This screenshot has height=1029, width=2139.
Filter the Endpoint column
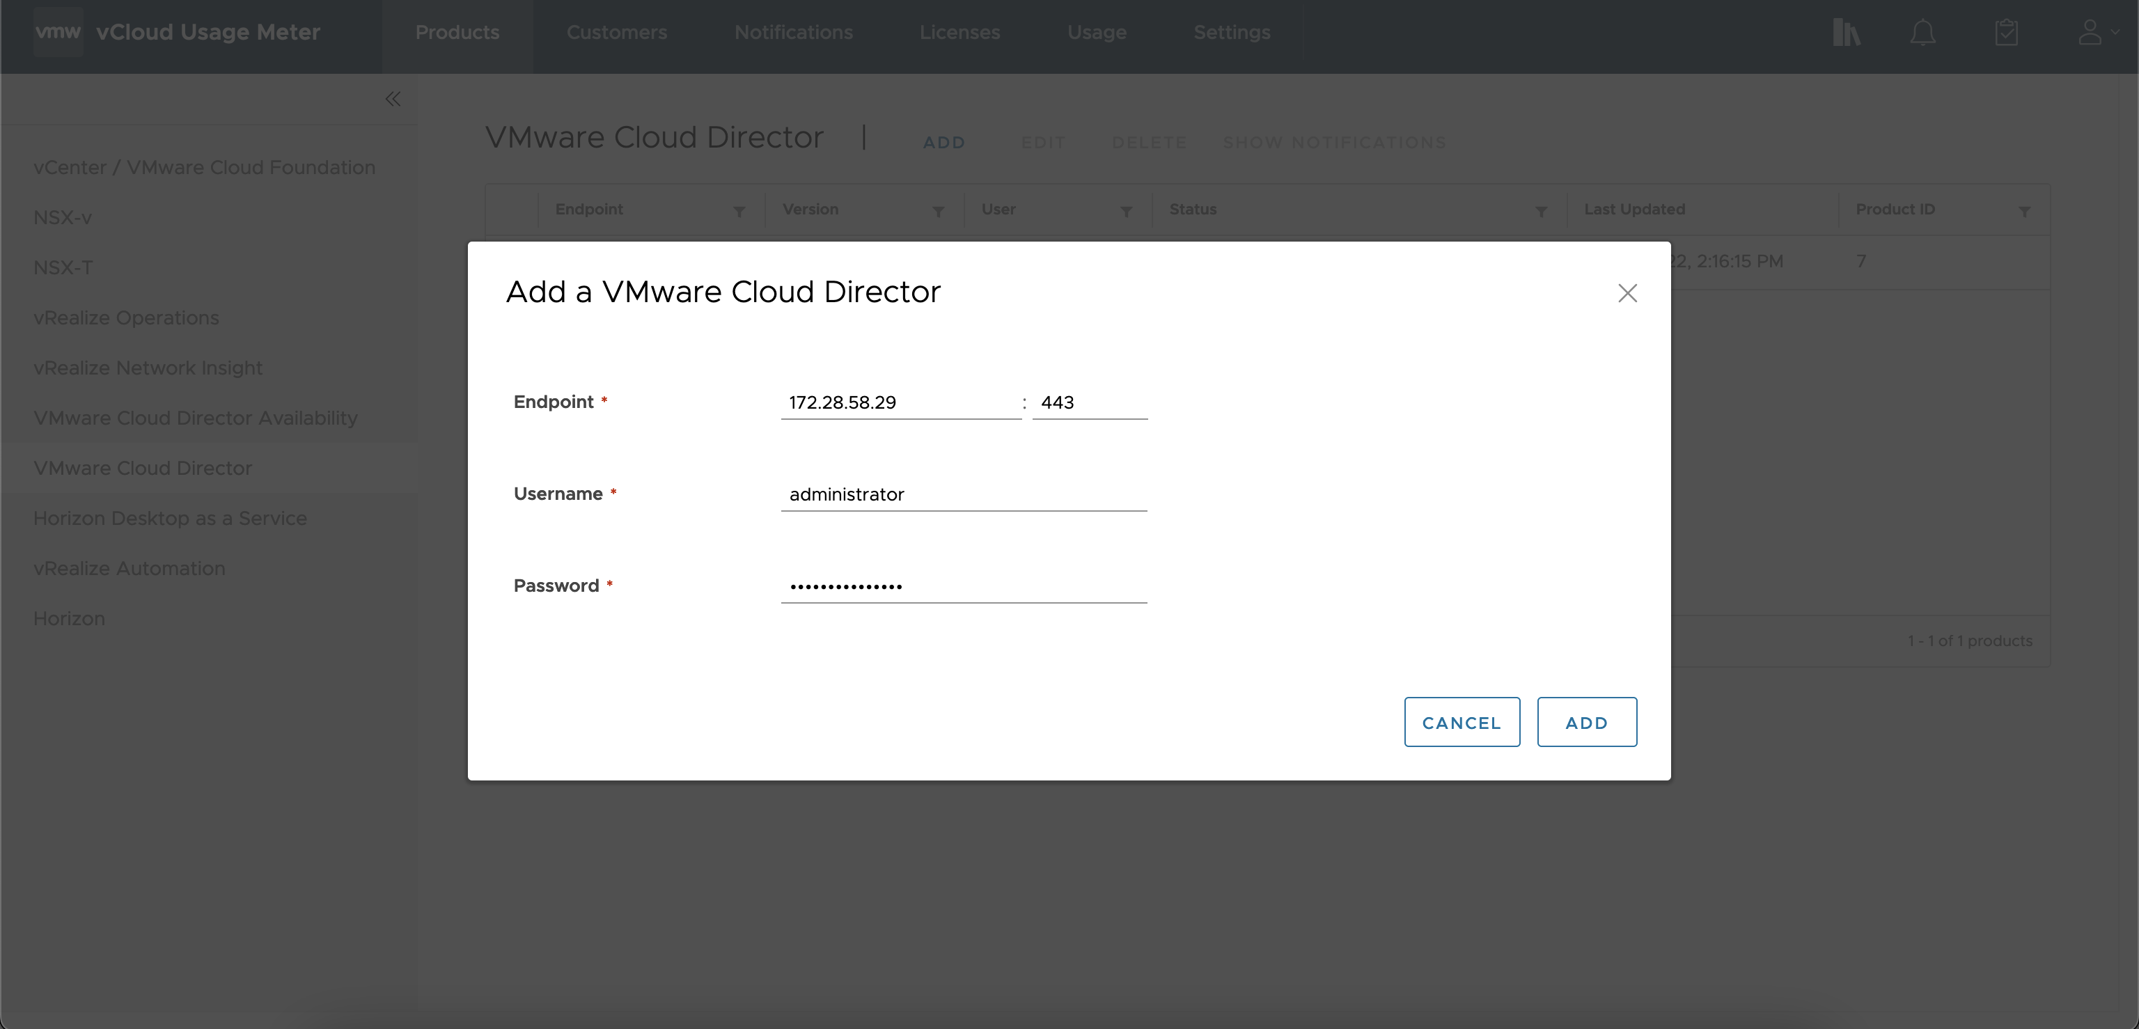click(x=738, y=212)
